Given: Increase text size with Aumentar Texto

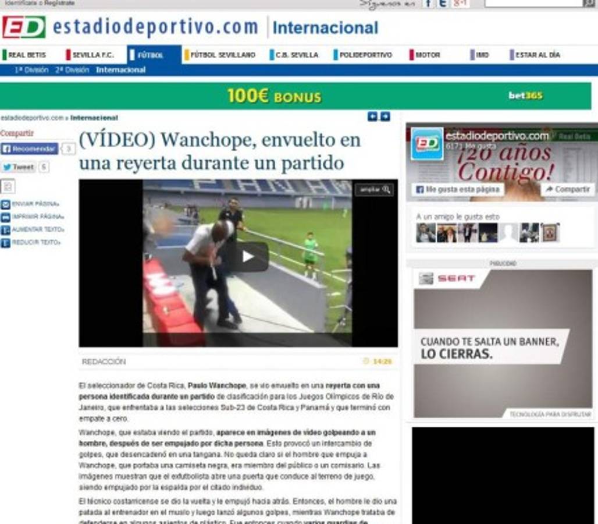Looking at the screenshot, I should (5, 230).
